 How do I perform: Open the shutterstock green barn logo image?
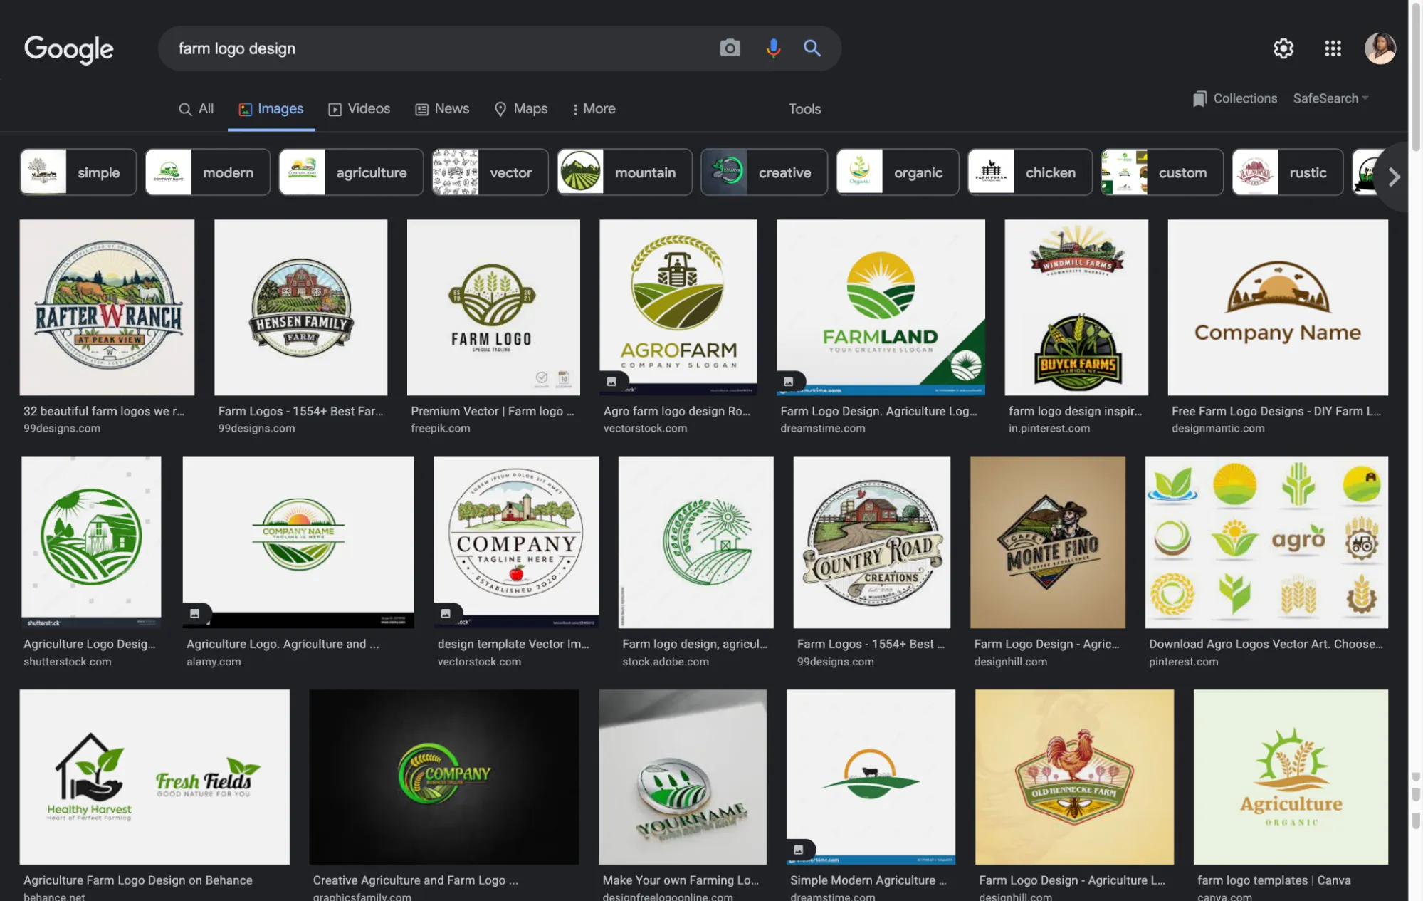tap(91, 542)
